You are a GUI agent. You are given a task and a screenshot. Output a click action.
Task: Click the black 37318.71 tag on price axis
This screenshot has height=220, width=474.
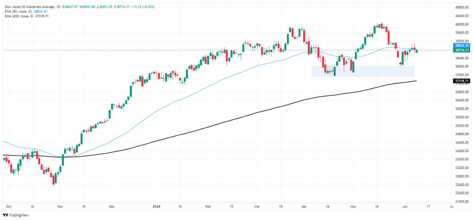(x=462, y=81)
